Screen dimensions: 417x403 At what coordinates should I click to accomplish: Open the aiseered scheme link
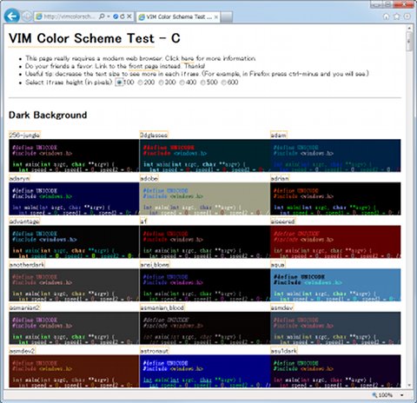(x=282, y=221)
